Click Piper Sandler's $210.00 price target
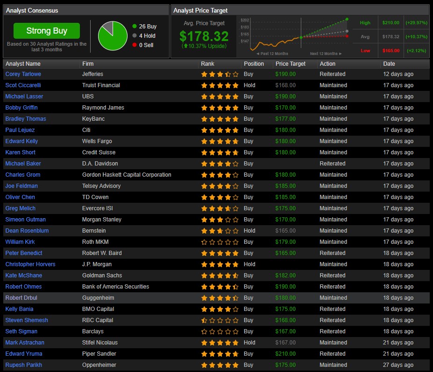 (x=285, y=353)
